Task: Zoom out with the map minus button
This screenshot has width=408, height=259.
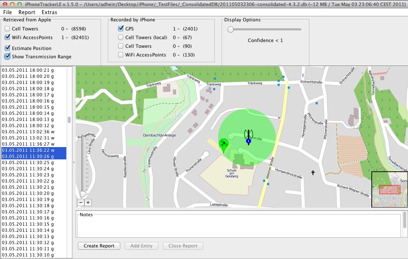Action: (81, 202)
